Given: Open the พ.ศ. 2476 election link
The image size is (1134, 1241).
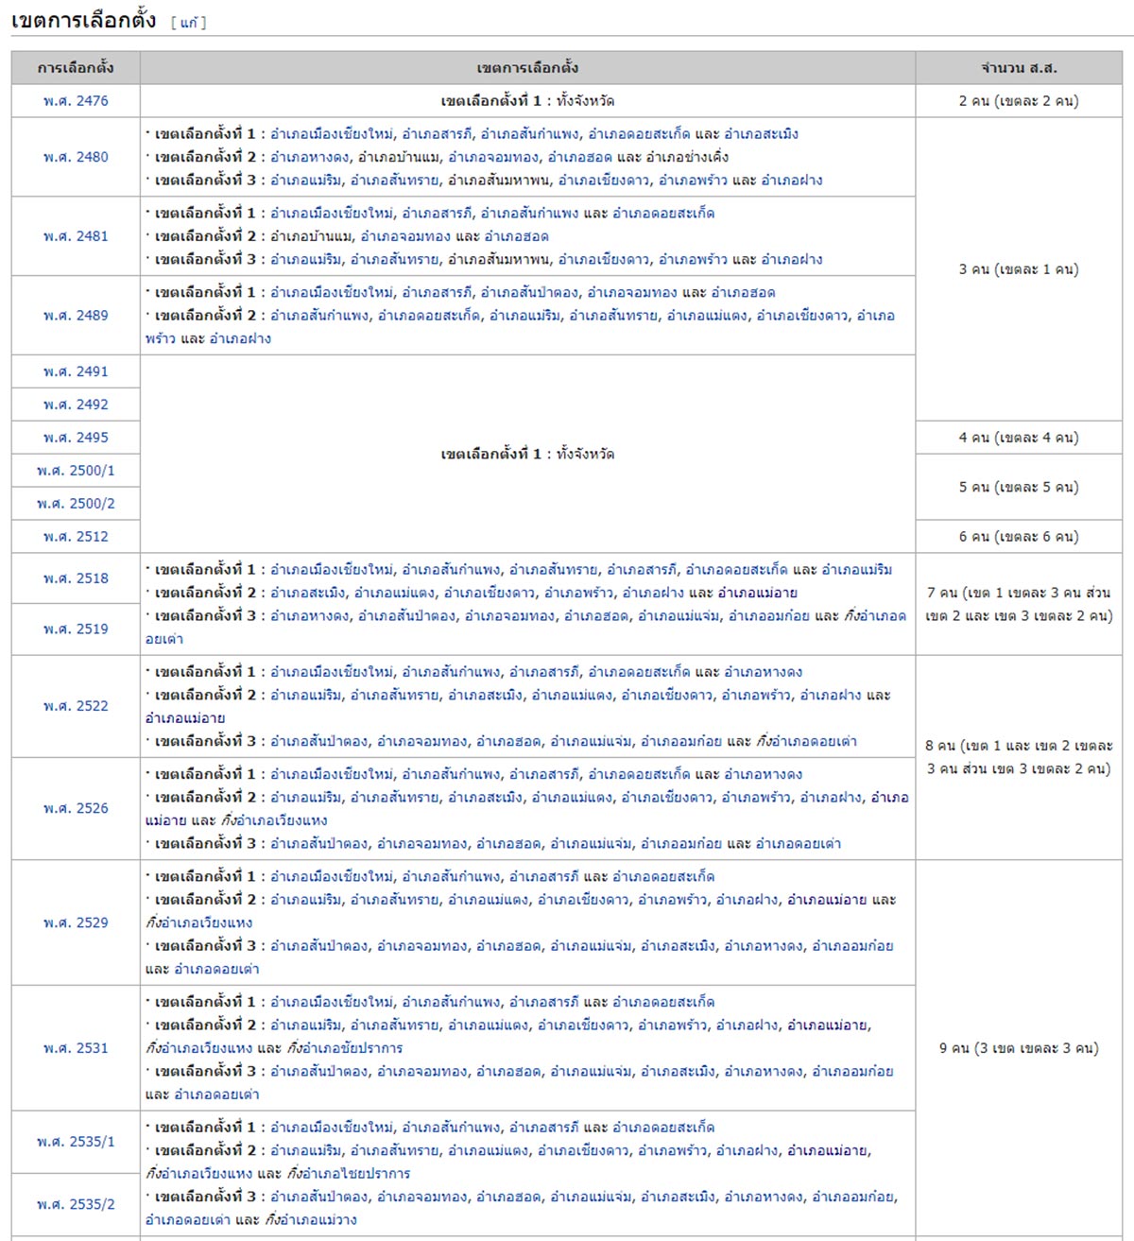Looking at the screenshot, I should point(76,101).
